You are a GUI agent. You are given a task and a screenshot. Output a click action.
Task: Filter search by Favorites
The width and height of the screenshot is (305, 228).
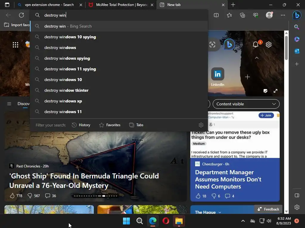[x=110, y=125]
